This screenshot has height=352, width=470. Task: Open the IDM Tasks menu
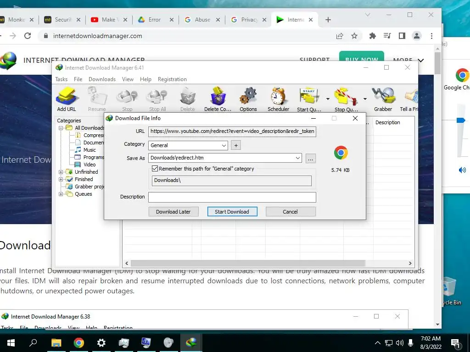click(x=61, y=79)
